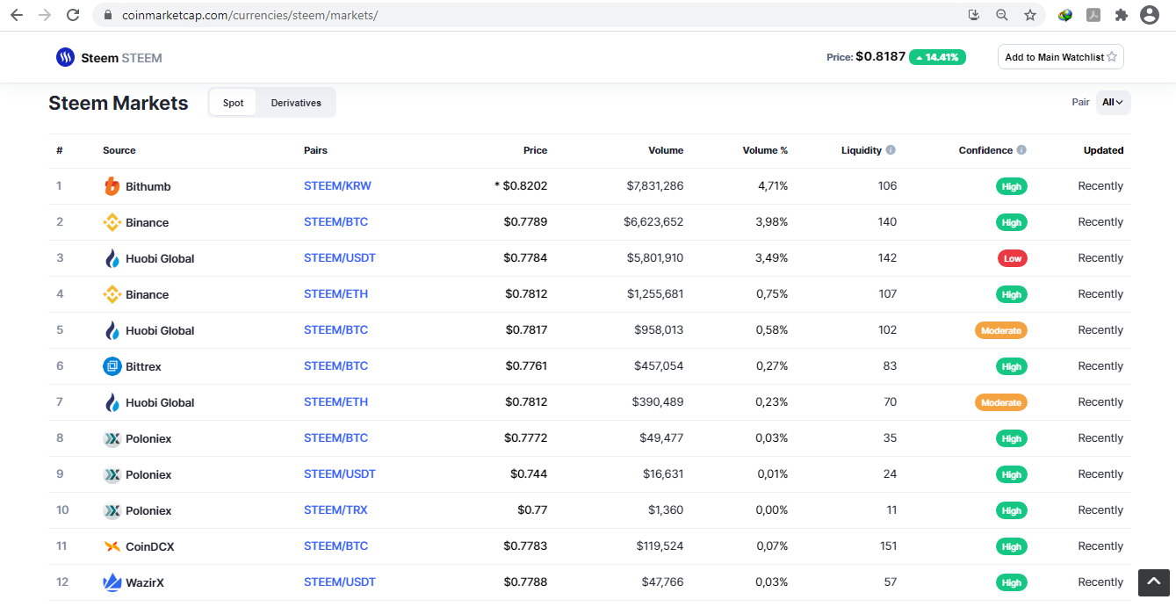Open the colorful extension icon in toolbar

1065,15
